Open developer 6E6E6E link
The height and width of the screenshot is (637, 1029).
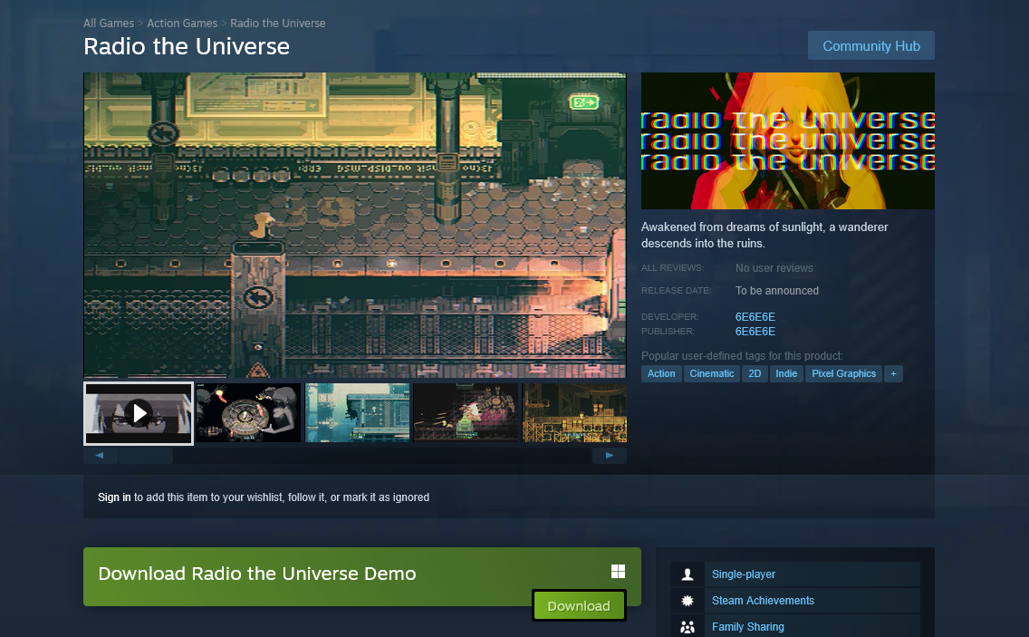[x=755, y=316]
